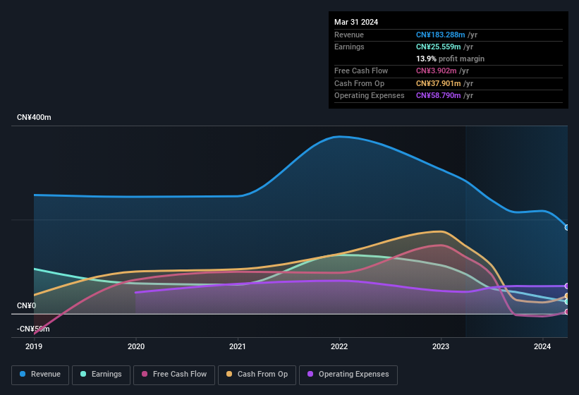Click the Free Cash Flow label in tooltip
This screenshot has height=395, width=579.
361,71
